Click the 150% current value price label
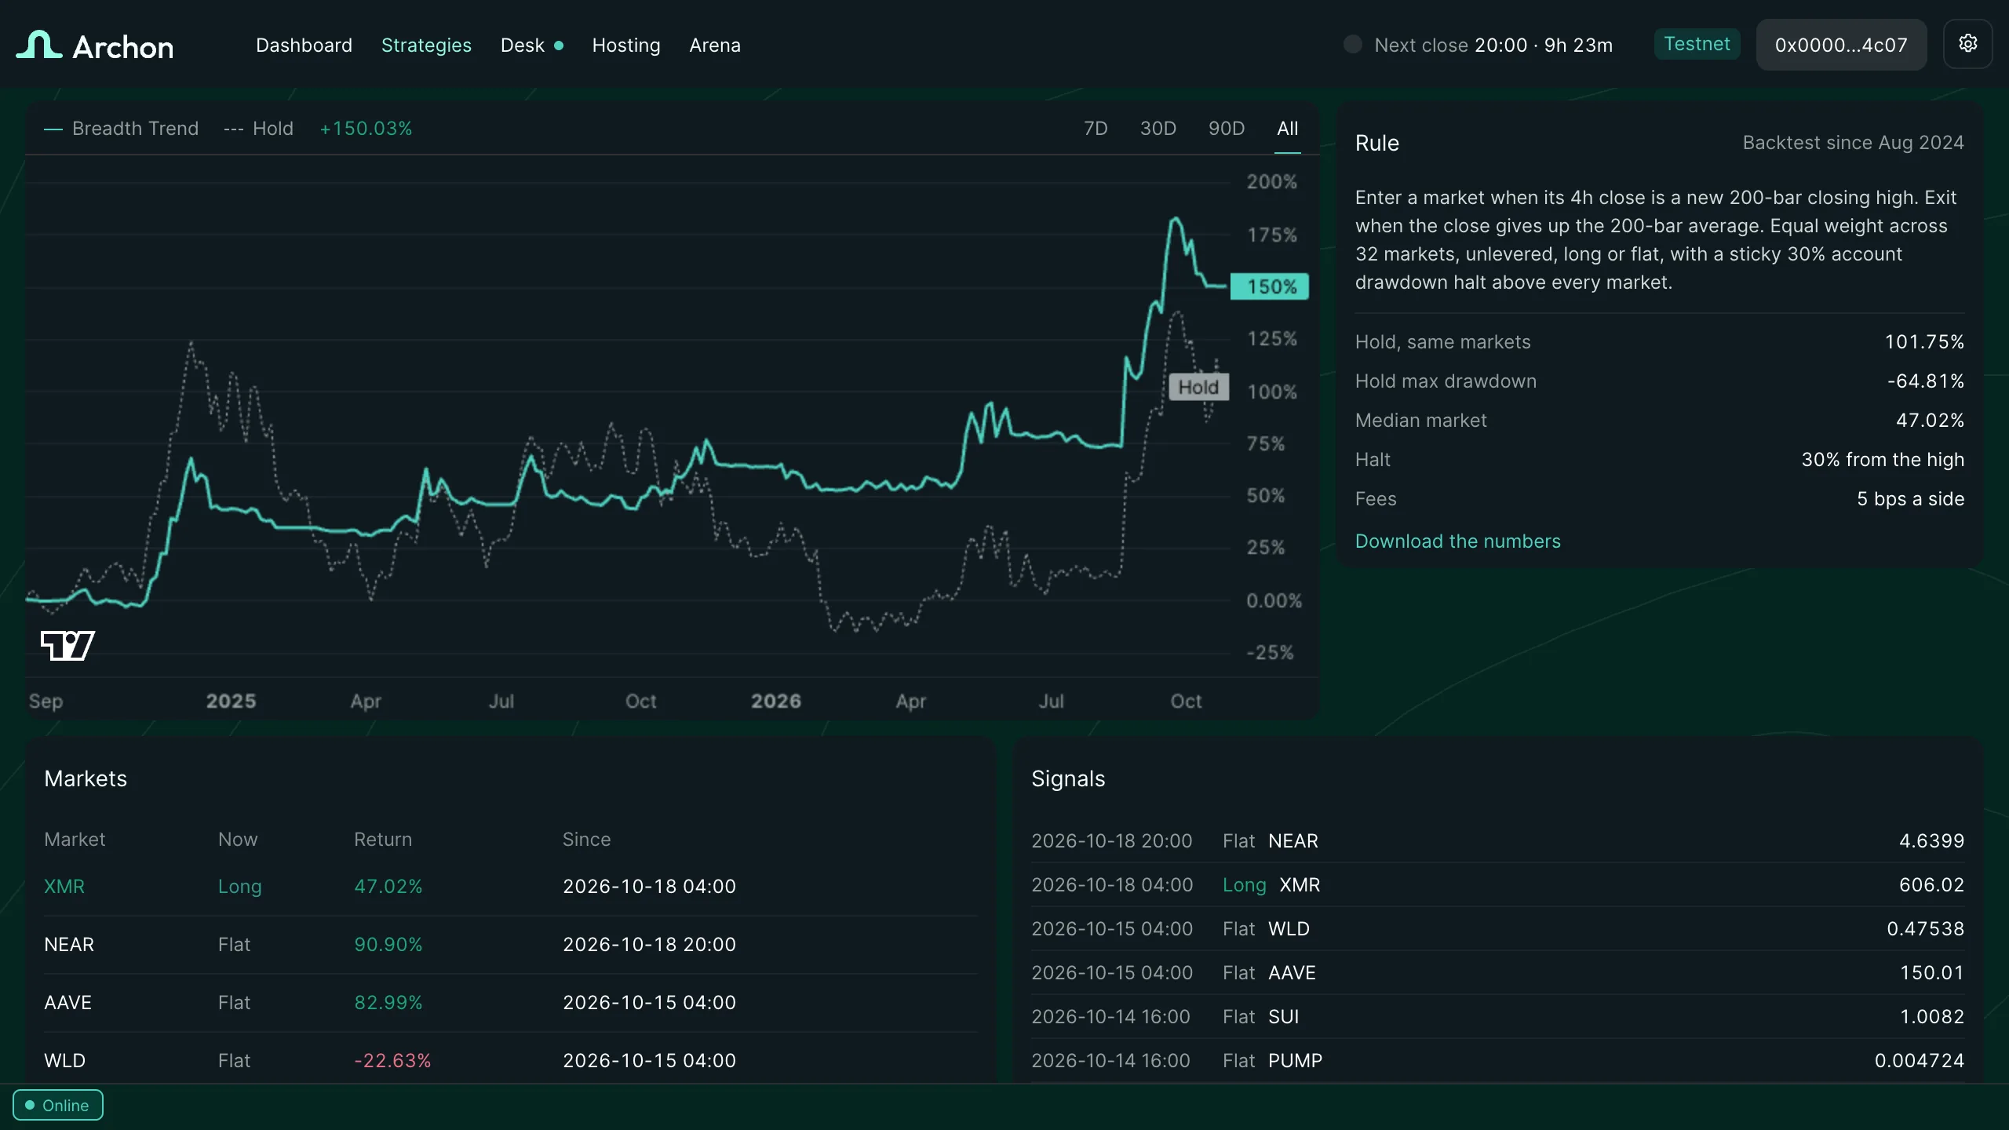The image size is (2009, 1130). pos(1269,286)
